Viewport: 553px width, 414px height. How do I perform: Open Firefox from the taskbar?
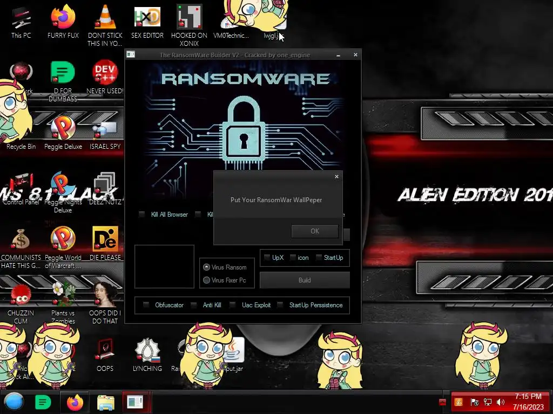(x=75, y=402)
